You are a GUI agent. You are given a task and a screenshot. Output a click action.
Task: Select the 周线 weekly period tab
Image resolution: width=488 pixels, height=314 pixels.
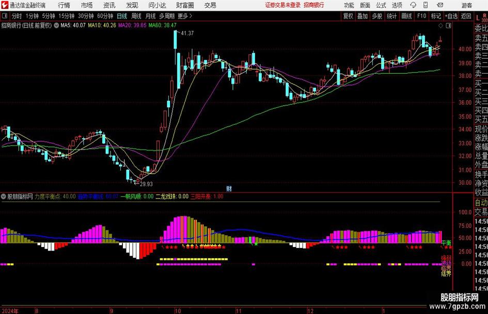(x=136, y=16)
